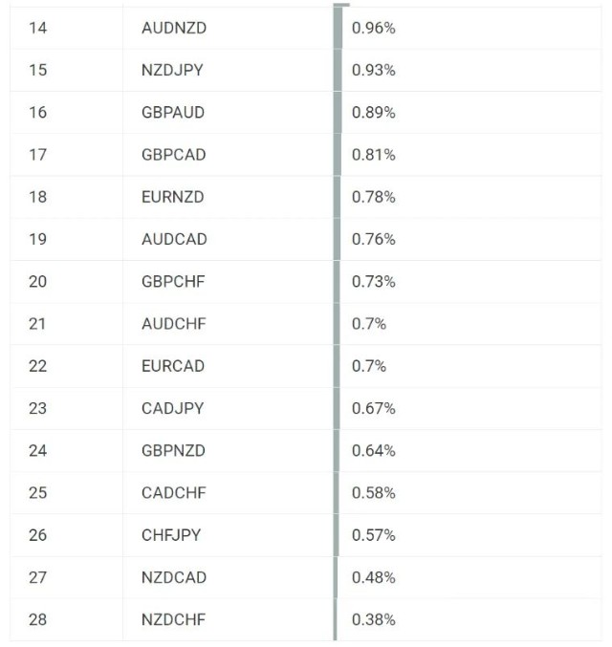The image size is (612, 647).
Task: Open the GBPCHF pair
Action: [x=172, y=281]
